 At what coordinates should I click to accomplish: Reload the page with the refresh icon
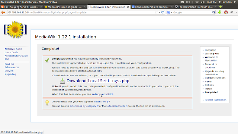point(163,12)
